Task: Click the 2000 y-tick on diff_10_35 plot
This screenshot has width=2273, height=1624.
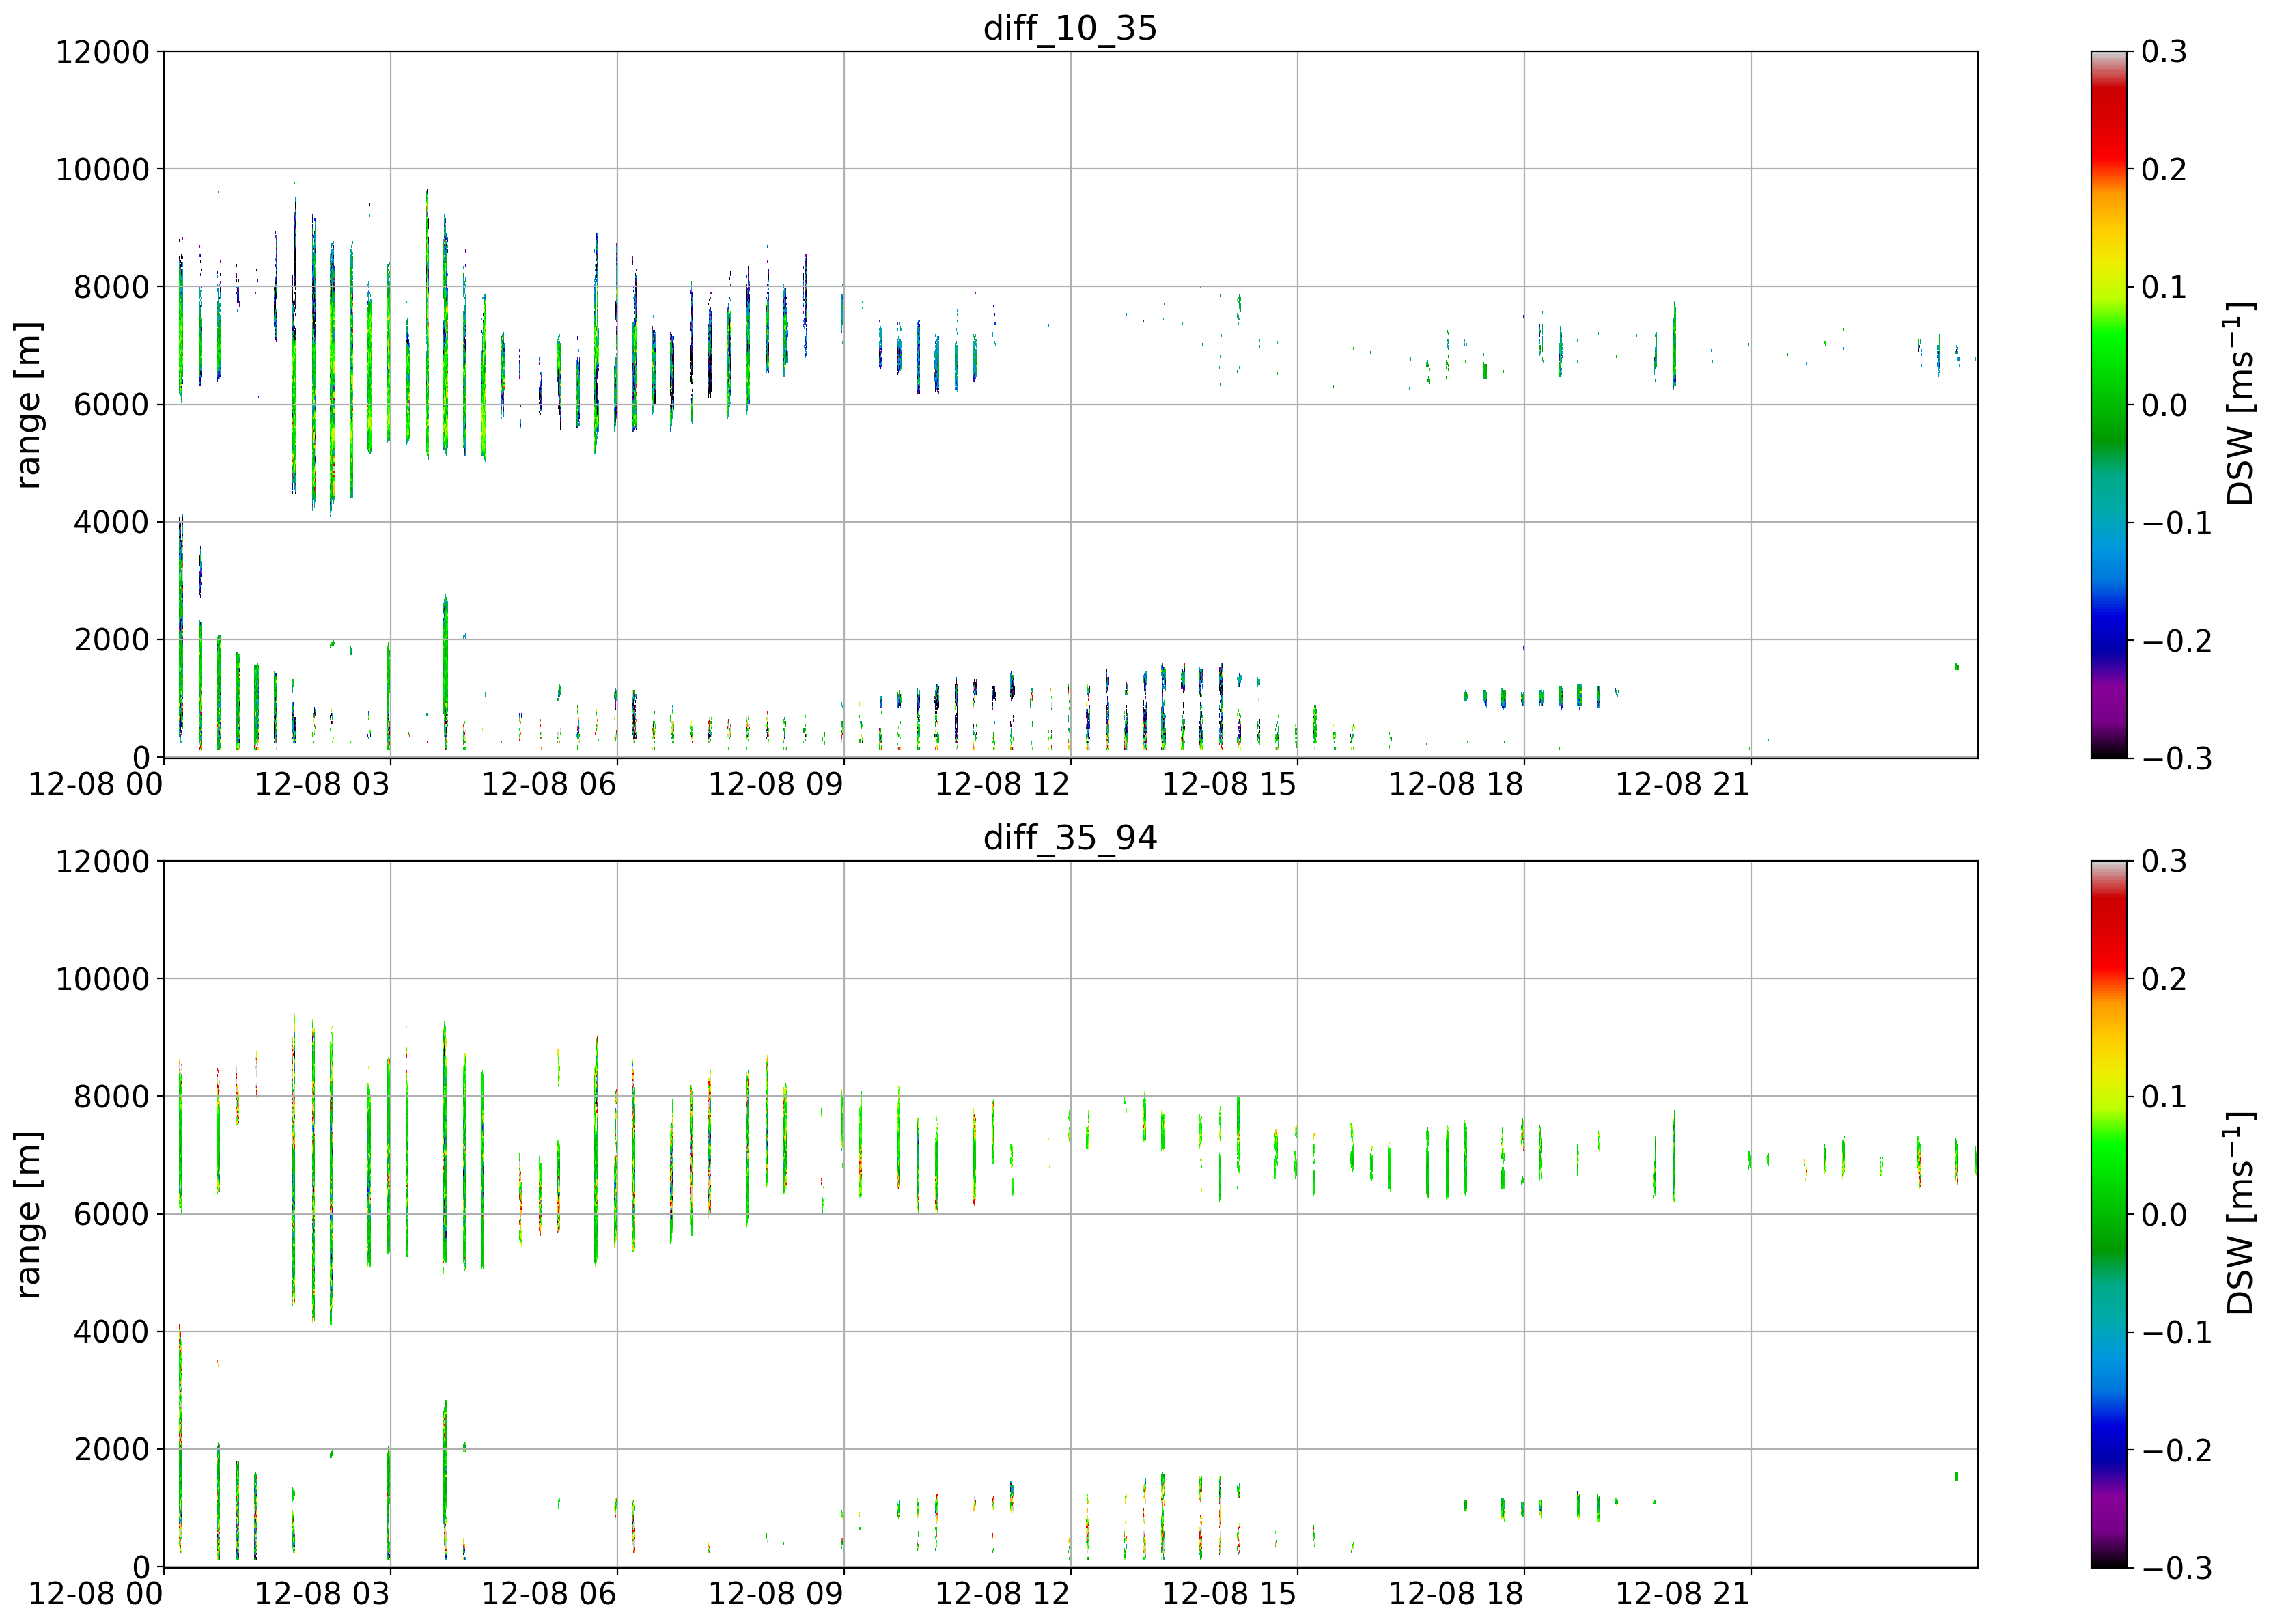Action: (112, 640)
